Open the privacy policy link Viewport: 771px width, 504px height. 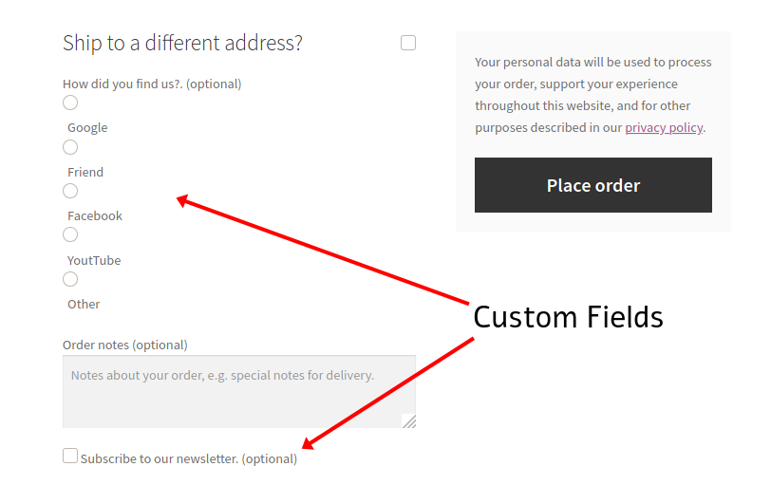(x=664, y=128)
